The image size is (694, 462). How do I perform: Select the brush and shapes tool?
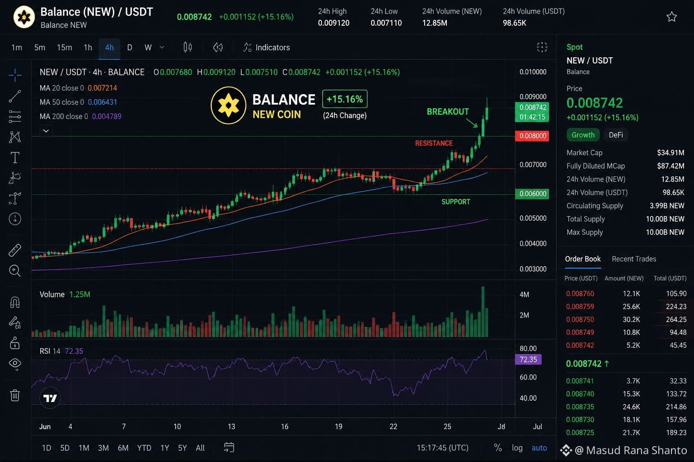pyautogui.click(x=15, y=178)
